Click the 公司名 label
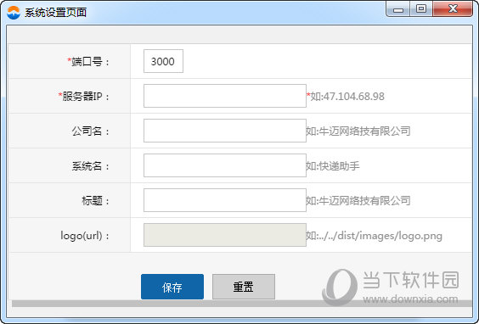Image resolution: width=479 pixels, height=324 pixels. coord(90,131)
